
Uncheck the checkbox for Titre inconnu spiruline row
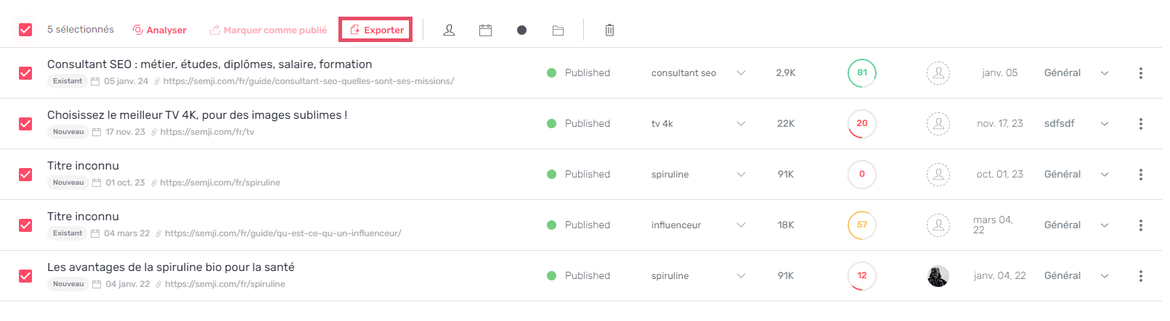click(x=25, y=175)
